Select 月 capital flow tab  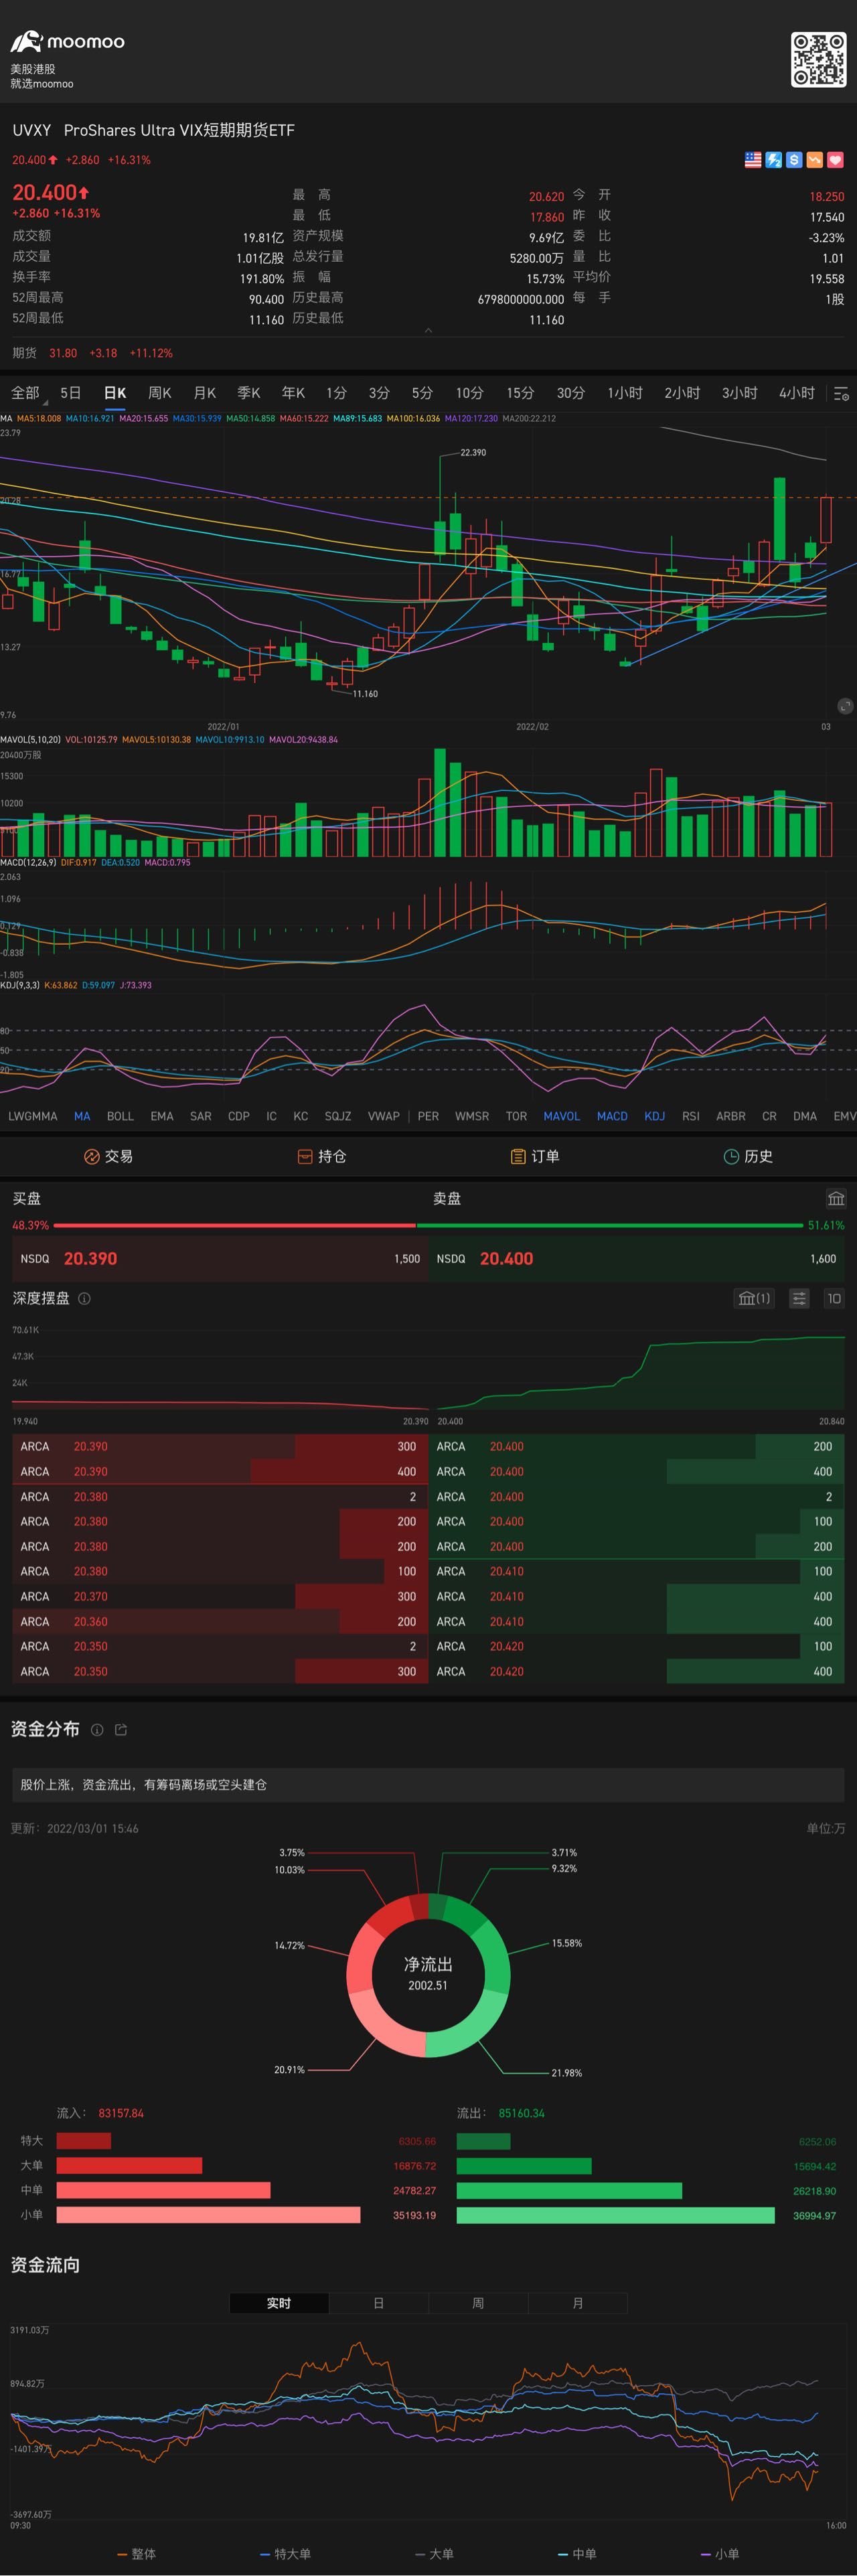click(x=577, y=2303)
